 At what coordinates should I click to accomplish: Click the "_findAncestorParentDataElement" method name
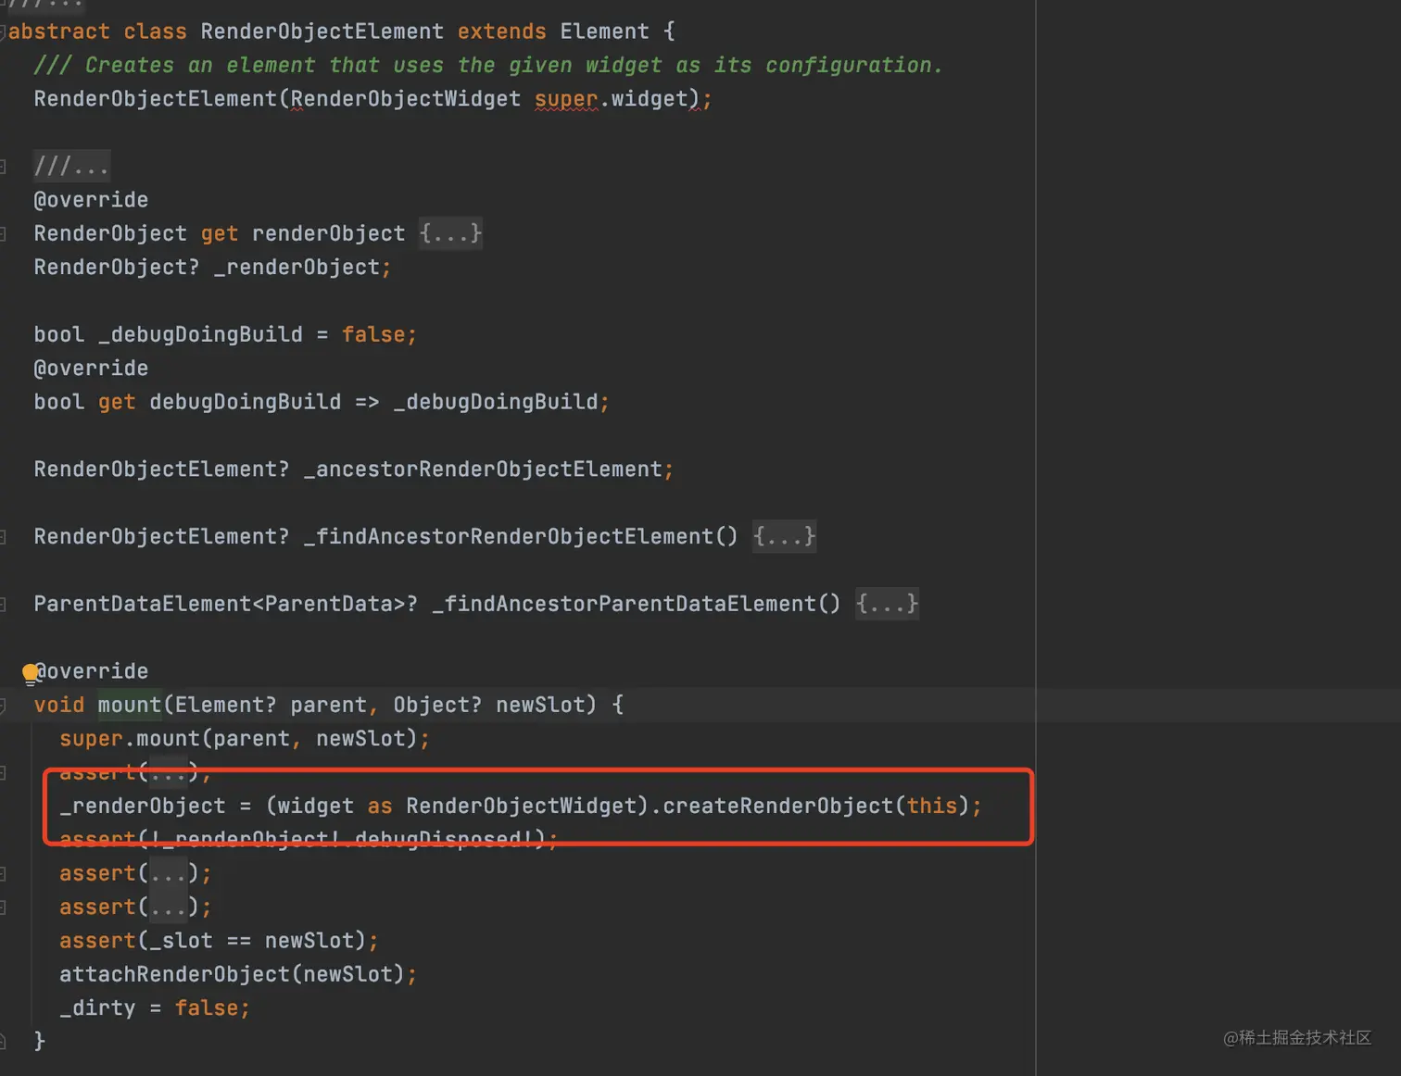(x=625, y=604)
